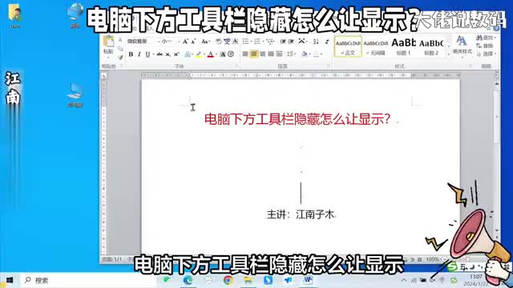Image resolution: width=513 pixels, height=288 pixels.
Task: Apply the red font color
Action: click(210, 54)
